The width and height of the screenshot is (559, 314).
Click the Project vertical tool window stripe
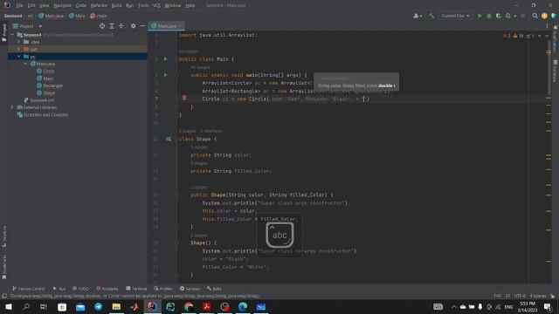[x=3, y=33]
